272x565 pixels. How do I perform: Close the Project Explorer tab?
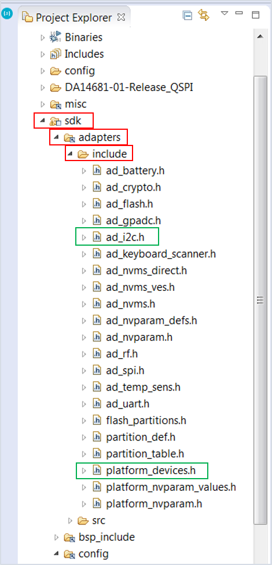122,17
